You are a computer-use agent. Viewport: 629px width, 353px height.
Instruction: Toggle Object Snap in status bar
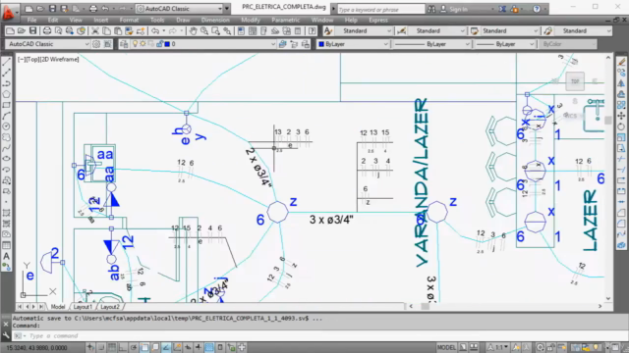click(144, 347)
